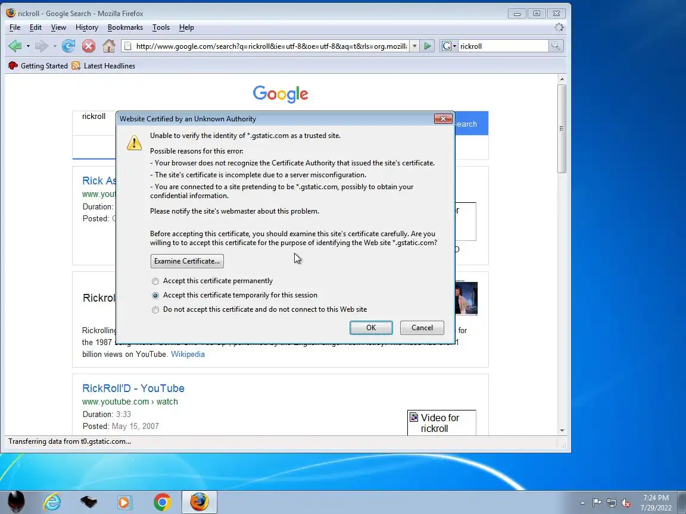
Task: Close the Unknown Authority dialog
Action: [x=443, y=118]
